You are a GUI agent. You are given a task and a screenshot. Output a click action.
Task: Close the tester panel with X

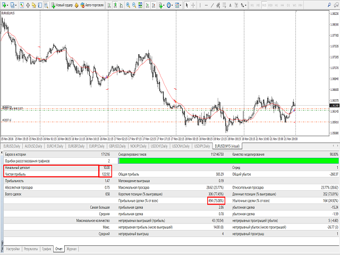(2, 152)
